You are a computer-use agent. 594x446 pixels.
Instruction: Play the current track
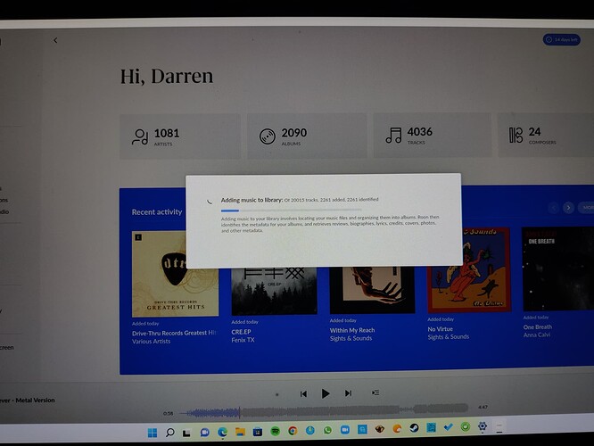[x=325, y=393]
